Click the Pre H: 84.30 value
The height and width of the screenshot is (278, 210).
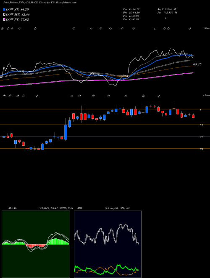coord(131,13)
